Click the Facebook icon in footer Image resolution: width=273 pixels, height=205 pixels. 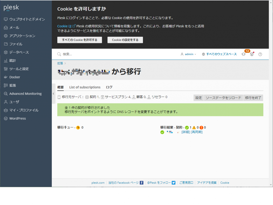(x=142, y=183)
